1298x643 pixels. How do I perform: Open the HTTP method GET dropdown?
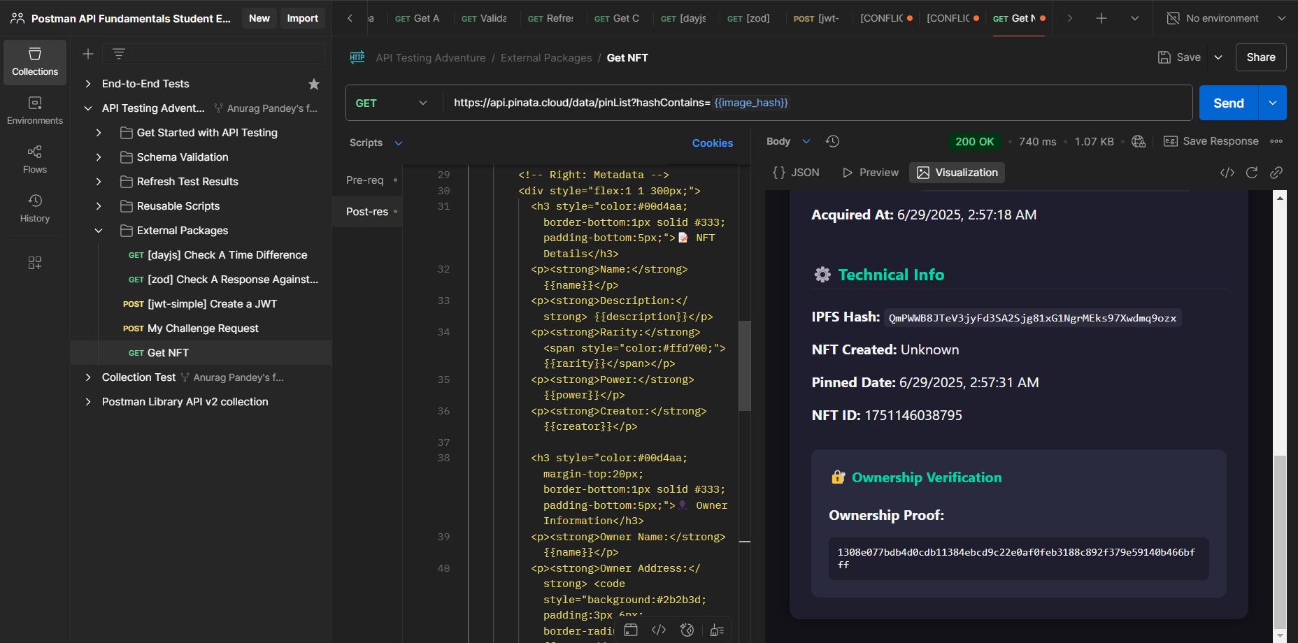pyautogui.click(x=392, y=103)
